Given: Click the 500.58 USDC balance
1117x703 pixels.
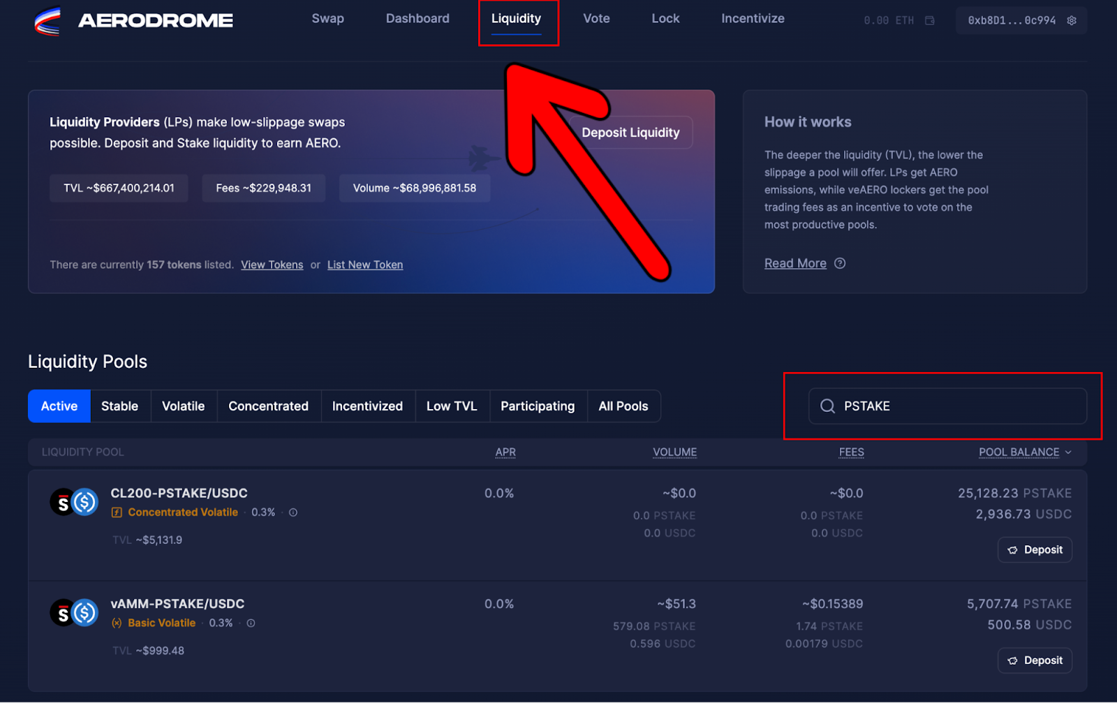Looking at the screenshot, I should (1030, 625).
